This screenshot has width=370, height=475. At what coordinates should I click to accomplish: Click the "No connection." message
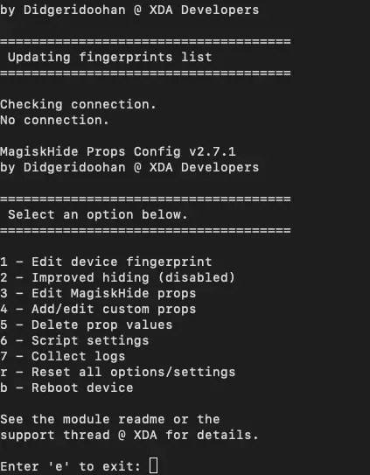click(54, 120)
